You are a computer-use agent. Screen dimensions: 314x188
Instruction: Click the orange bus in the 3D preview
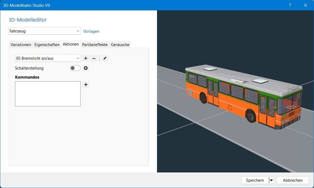pyautogui.click(x=243, y=96)
